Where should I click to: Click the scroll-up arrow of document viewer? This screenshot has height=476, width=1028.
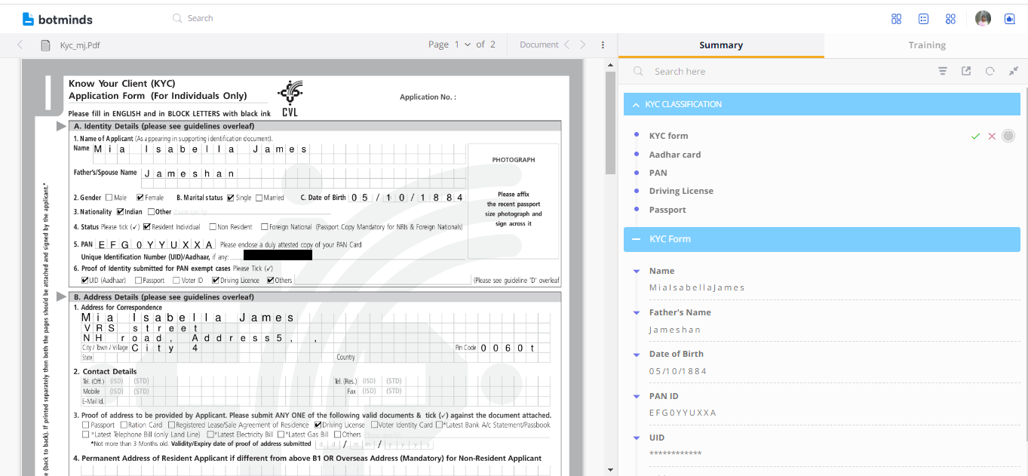coord(610,64)
